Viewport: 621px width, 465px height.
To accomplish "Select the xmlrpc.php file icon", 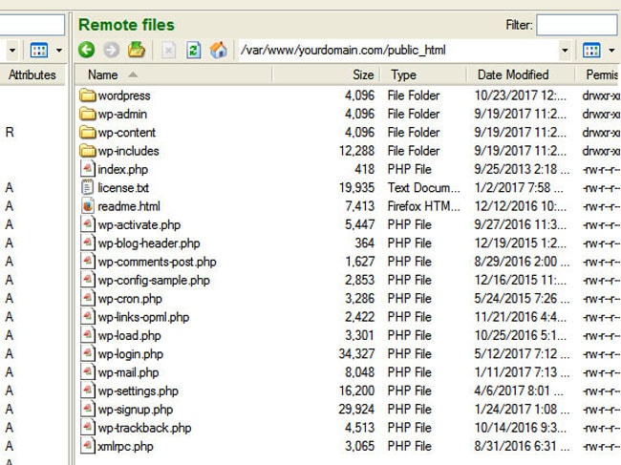I will pyautogui.click(x=88, y=446).
